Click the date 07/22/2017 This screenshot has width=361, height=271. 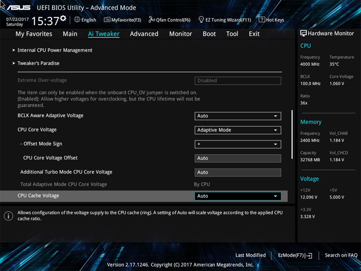tap(18, 20)
